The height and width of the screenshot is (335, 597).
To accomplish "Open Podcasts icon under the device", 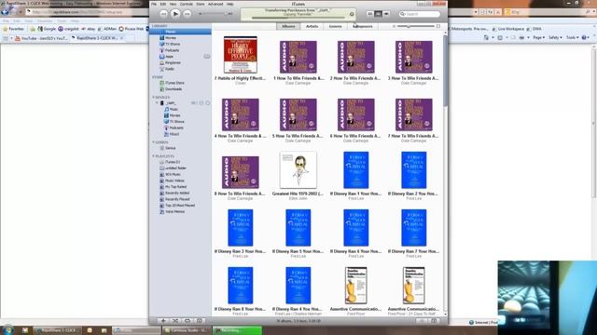I will [166, 128].
